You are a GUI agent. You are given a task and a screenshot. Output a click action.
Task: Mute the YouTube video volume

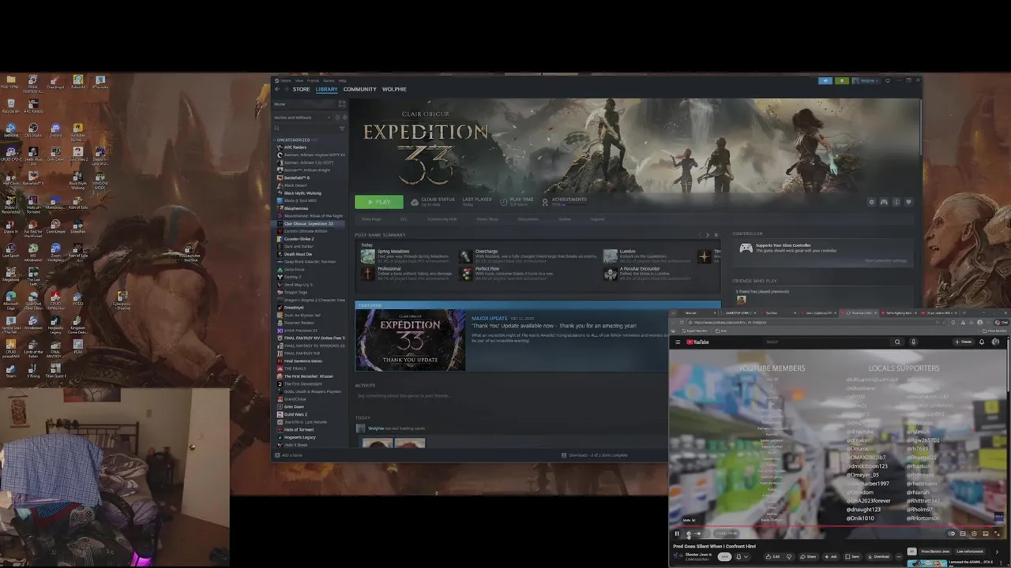pyautogui.click(x=689, y=533)
